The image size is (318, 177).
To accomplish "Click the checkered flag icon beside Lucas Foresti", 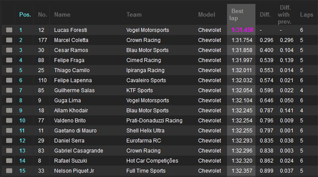I will coord(9,30).
